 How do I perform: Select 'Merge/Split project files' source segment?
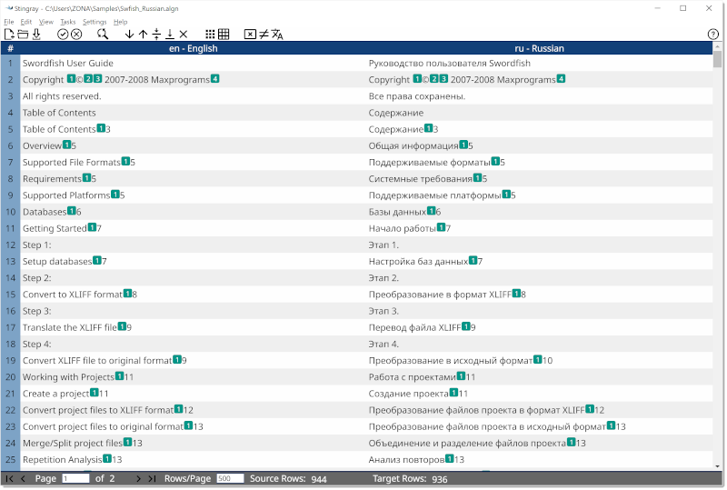point(193,443)
